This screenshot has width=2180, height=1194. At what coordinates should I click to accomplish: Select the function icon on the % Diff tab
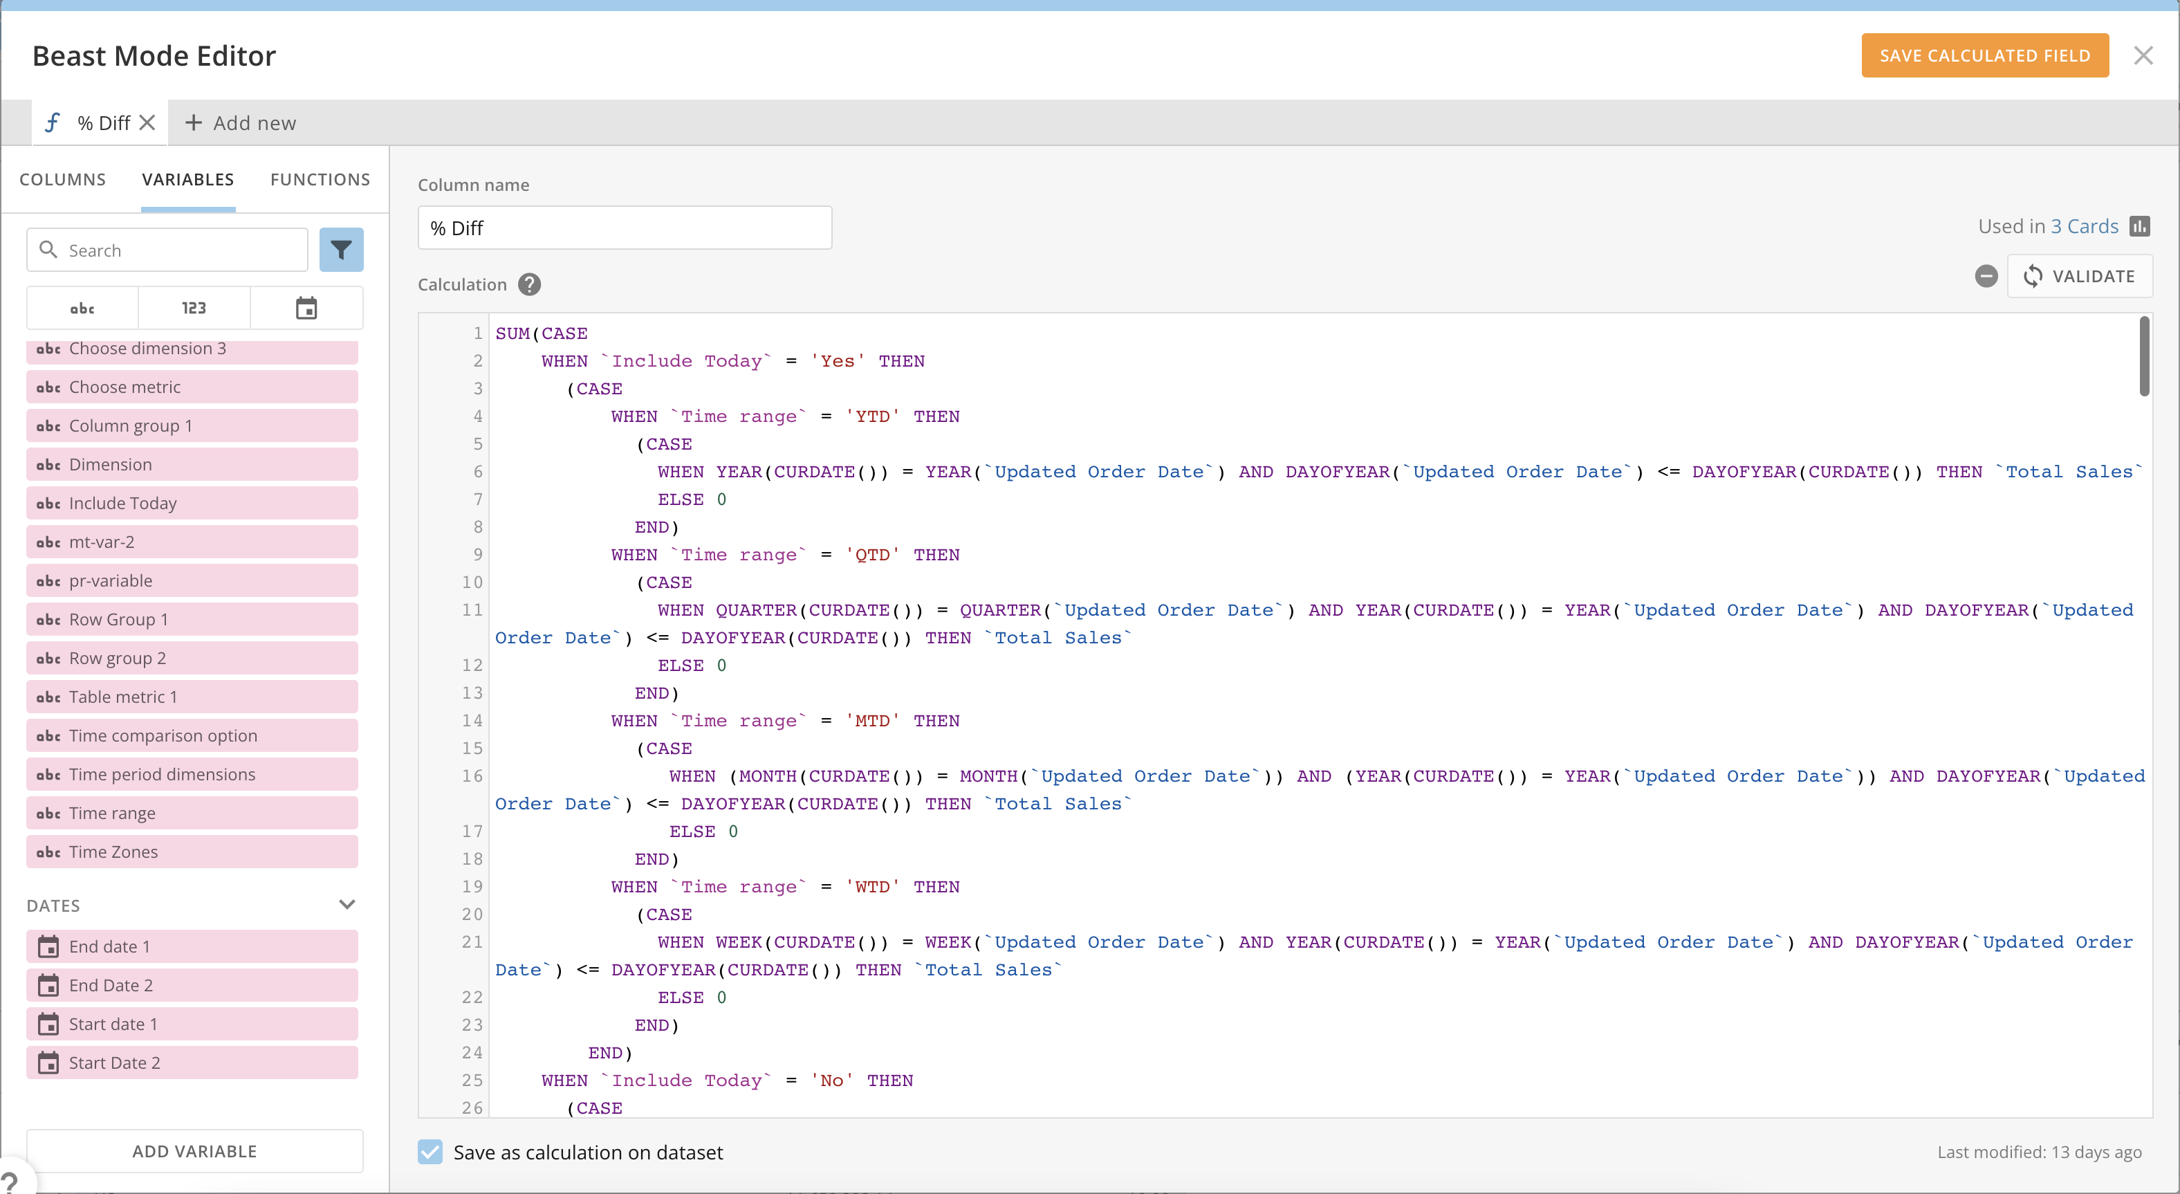[53, 122]
